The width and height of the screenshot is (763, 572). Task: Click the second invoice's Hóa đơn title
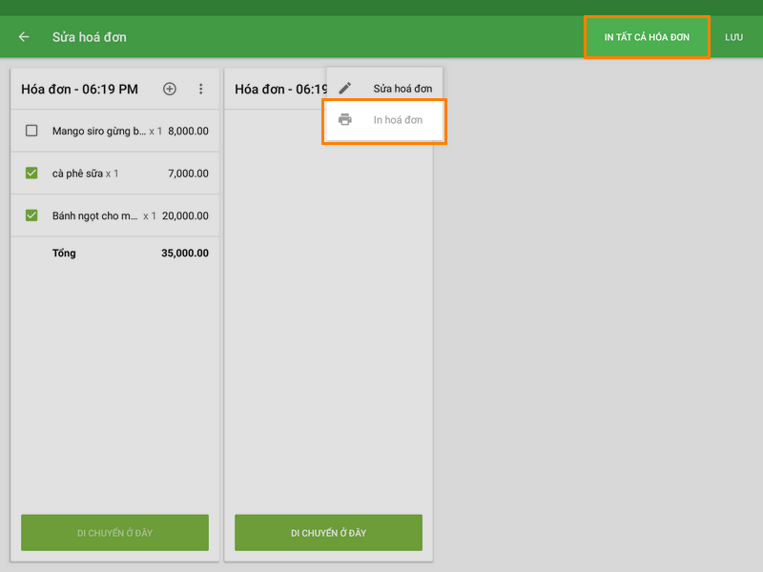pos(280,89)
